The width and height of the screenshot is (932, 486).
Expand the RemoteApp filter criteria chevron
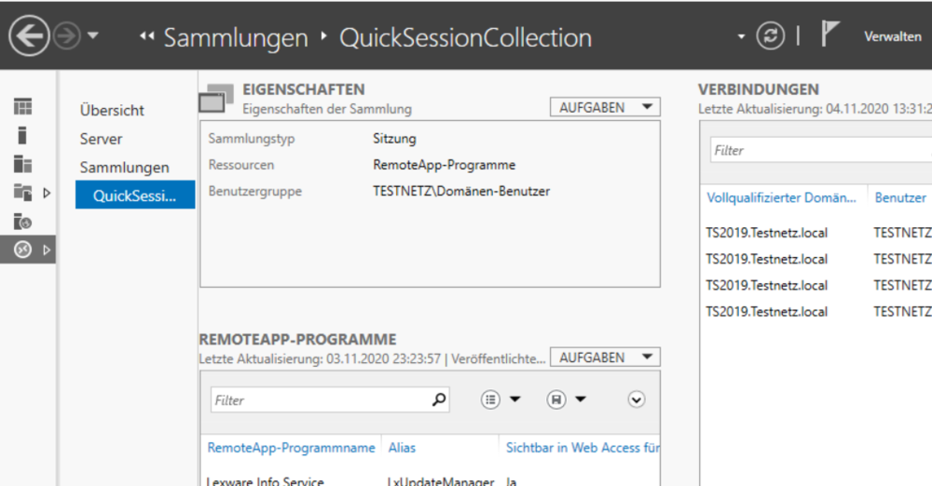tap(637, 399)
